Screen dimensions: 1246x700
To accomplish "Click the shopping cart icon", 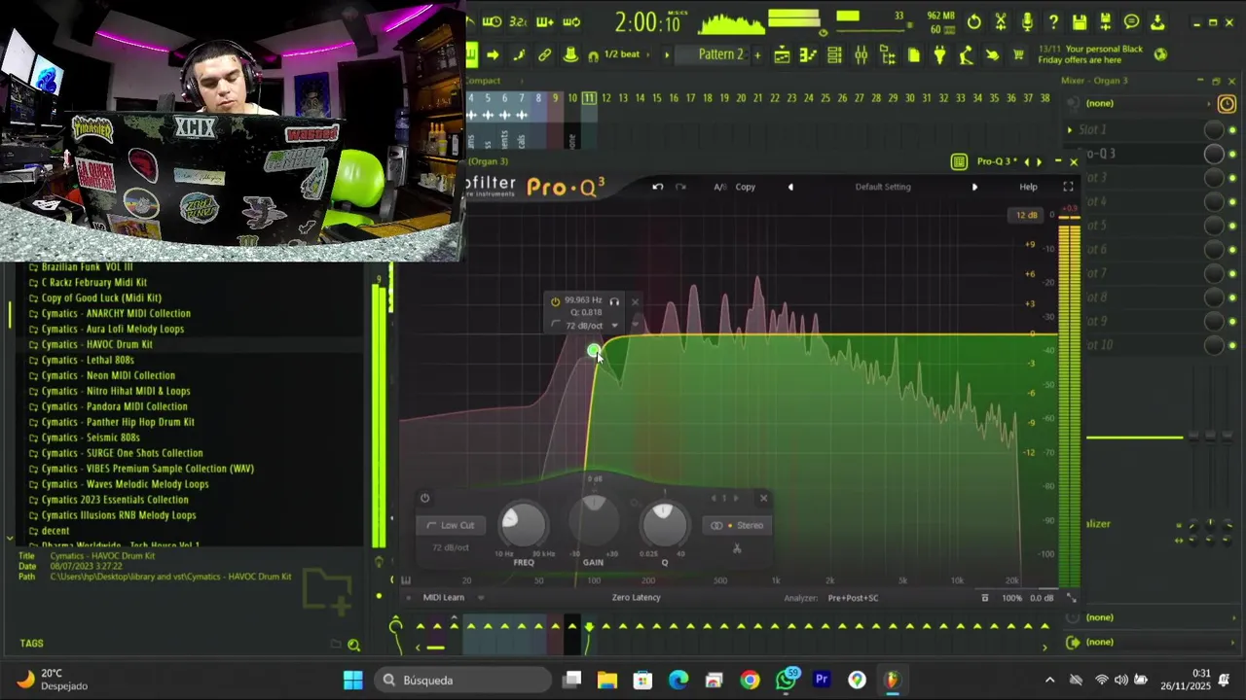I will click(x=1018, y=55).
